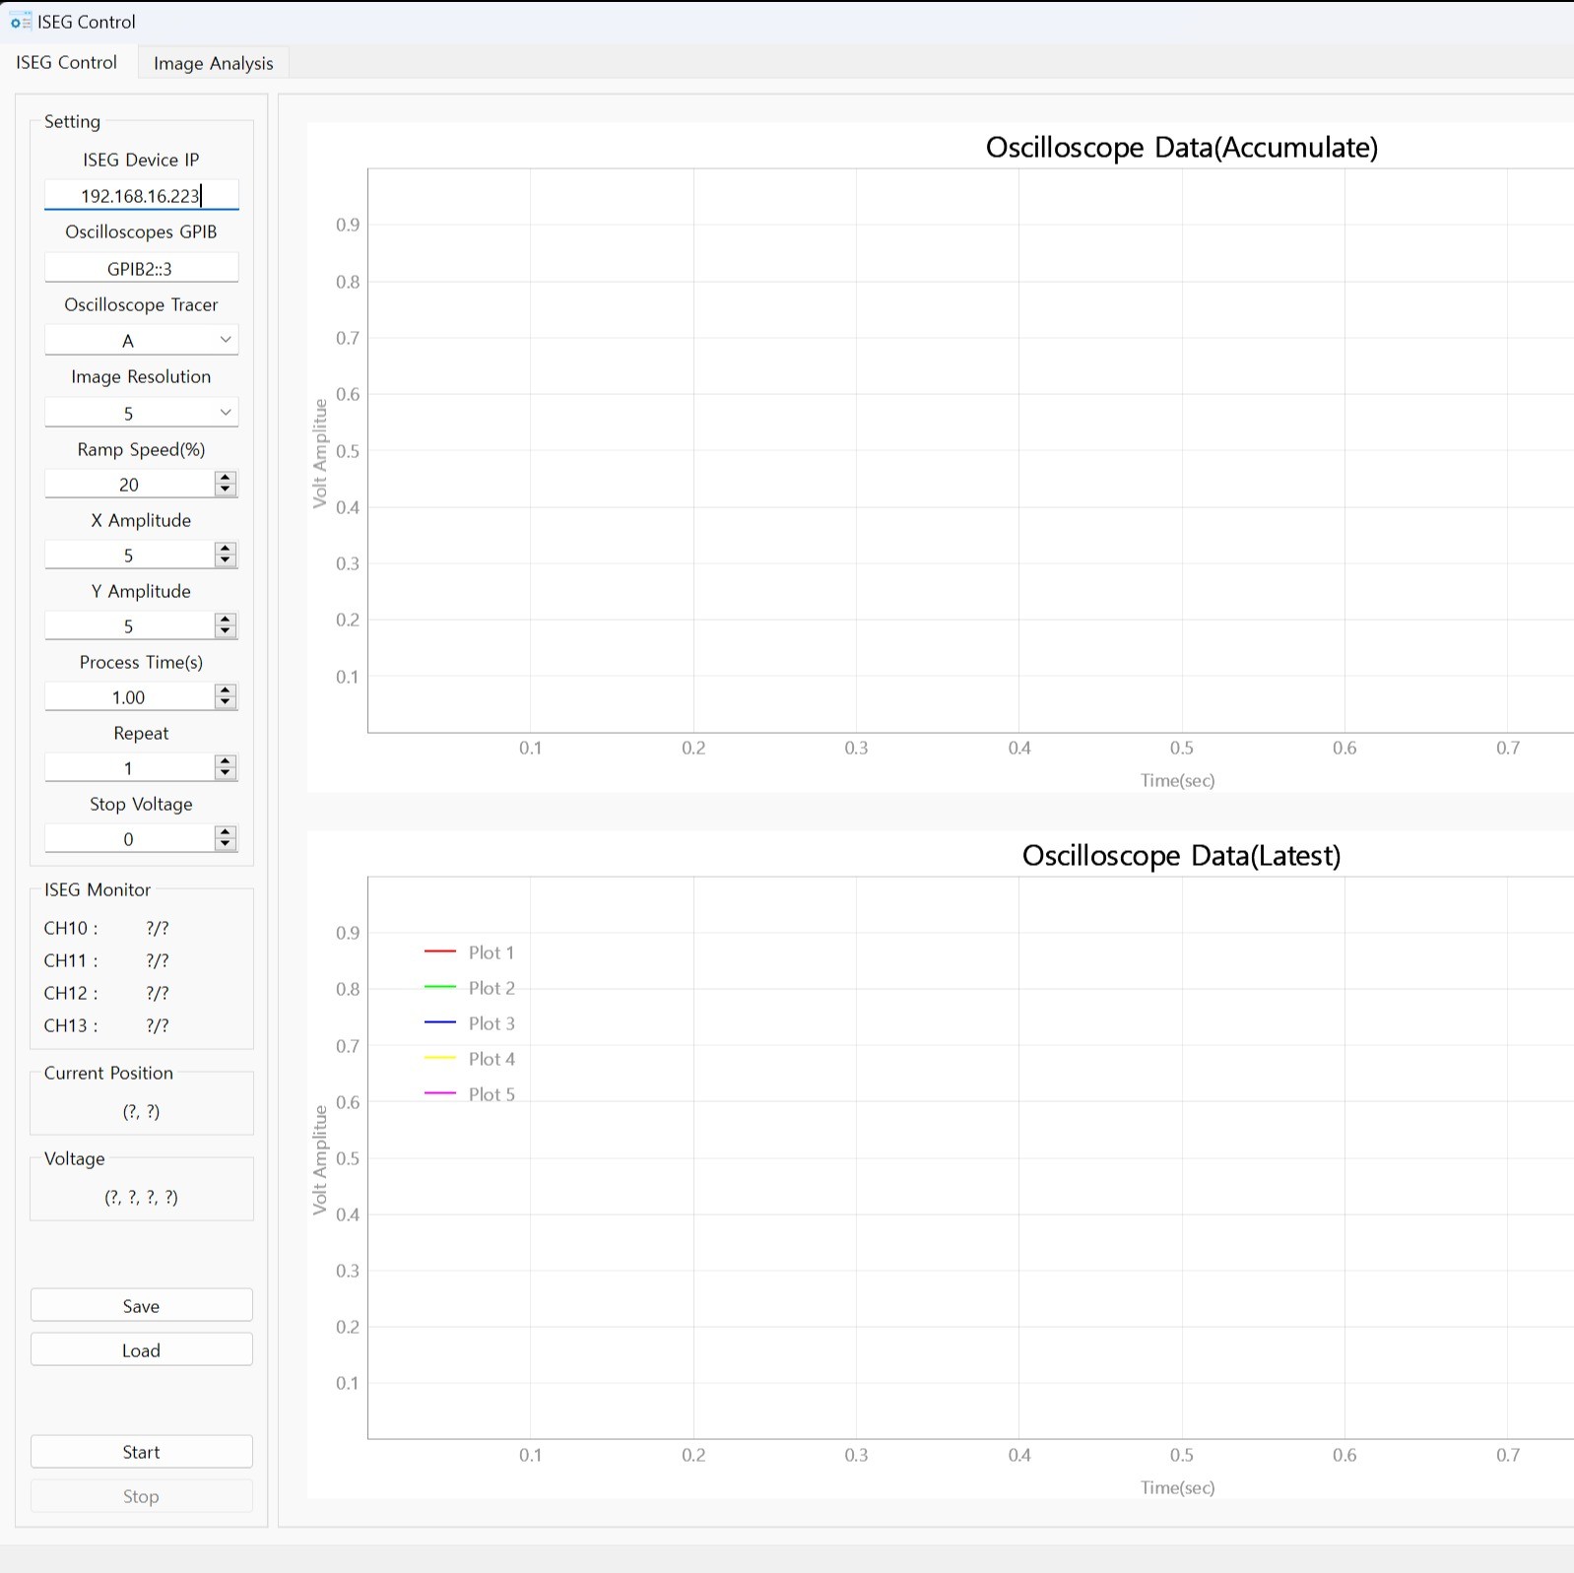Viewport: 1574px width, 1573px height.
Task: Expand the Image Resolution dropdown
Action: 141,413
